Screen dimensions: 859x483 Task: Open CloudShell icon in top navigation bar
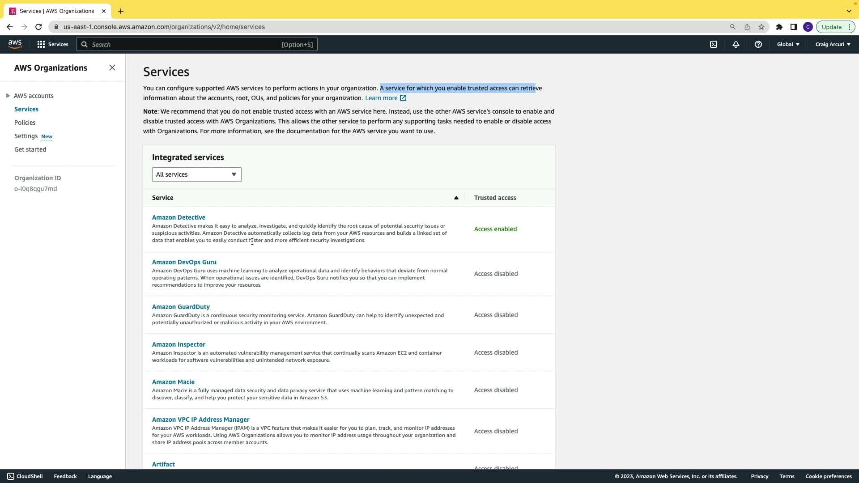pos(714,44)
